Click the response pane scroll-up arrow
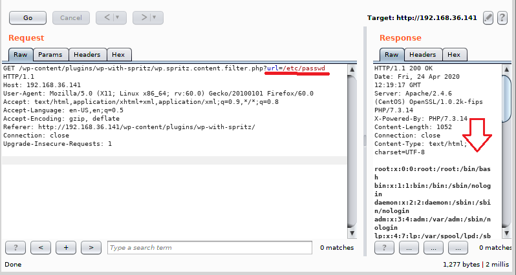This screenshot has width=516, height=275. click(x=507, y=69)
